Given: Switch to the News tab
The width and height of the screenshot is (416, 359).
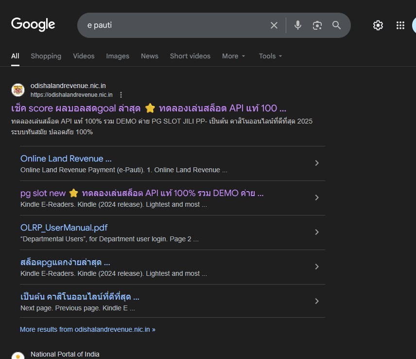Looking at the screenshot, I should (150, 56).
